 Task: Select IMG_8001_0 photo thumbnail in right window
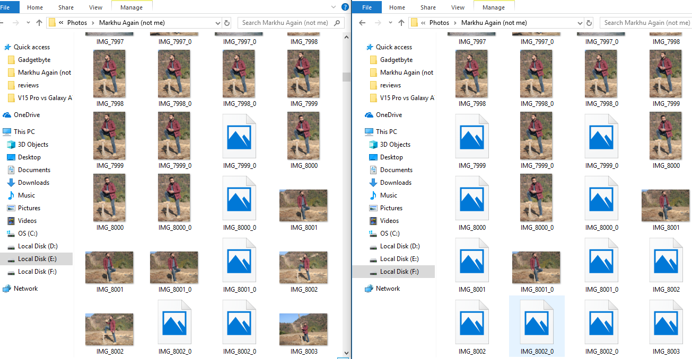point(536,268)
